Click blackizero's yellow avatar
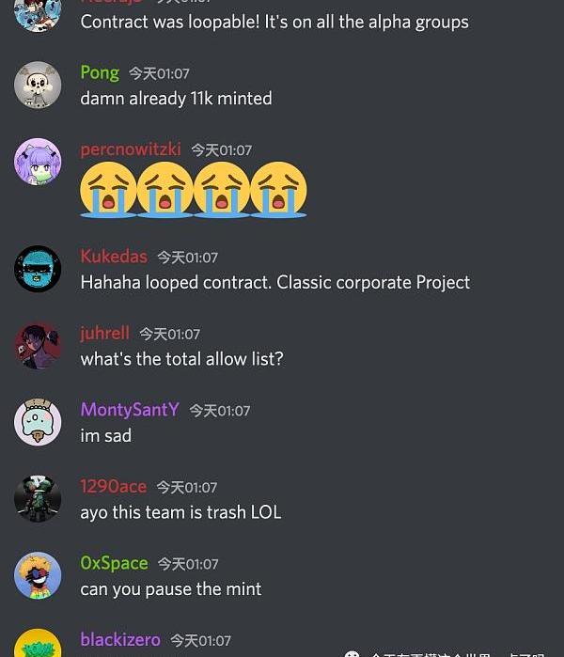 (x=38, y=643)
